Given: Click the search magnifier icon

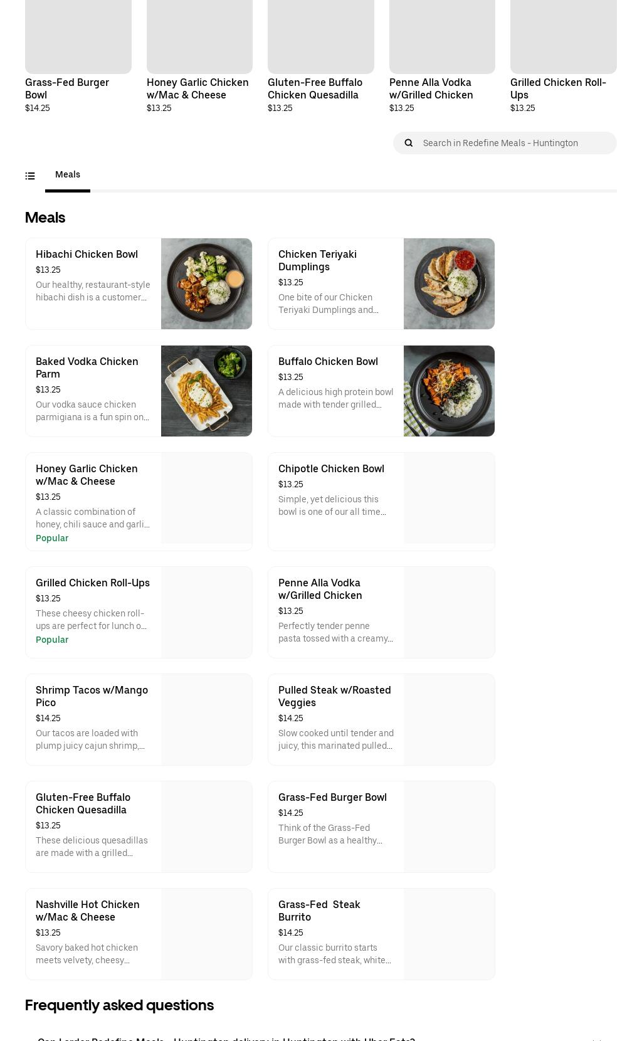Looking at the screenshot, I should (x=409, y=143).
